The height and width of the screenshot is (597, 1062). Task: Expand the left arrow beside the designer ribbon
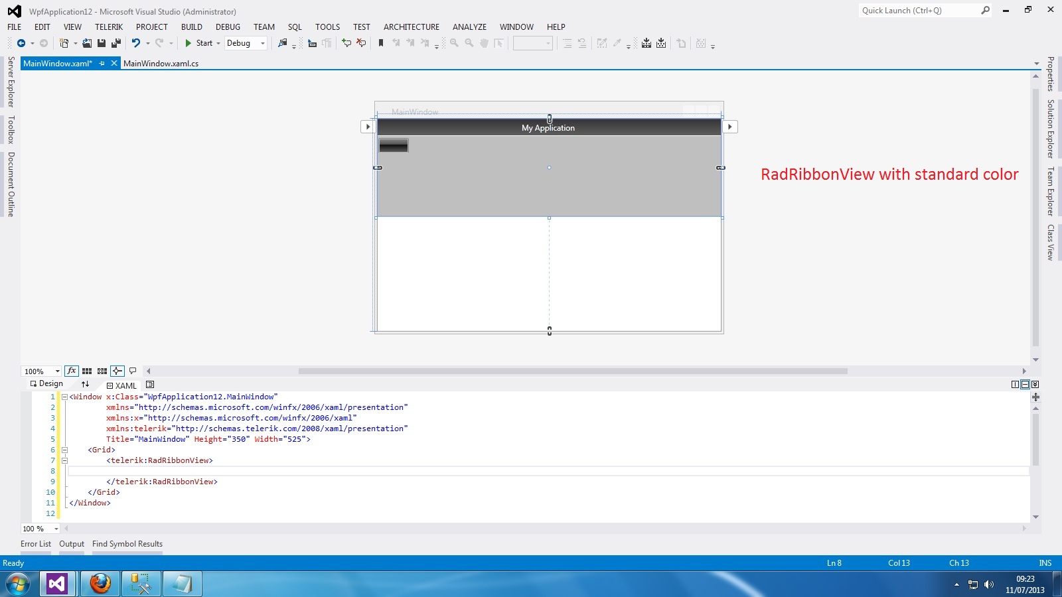[368, 127]
